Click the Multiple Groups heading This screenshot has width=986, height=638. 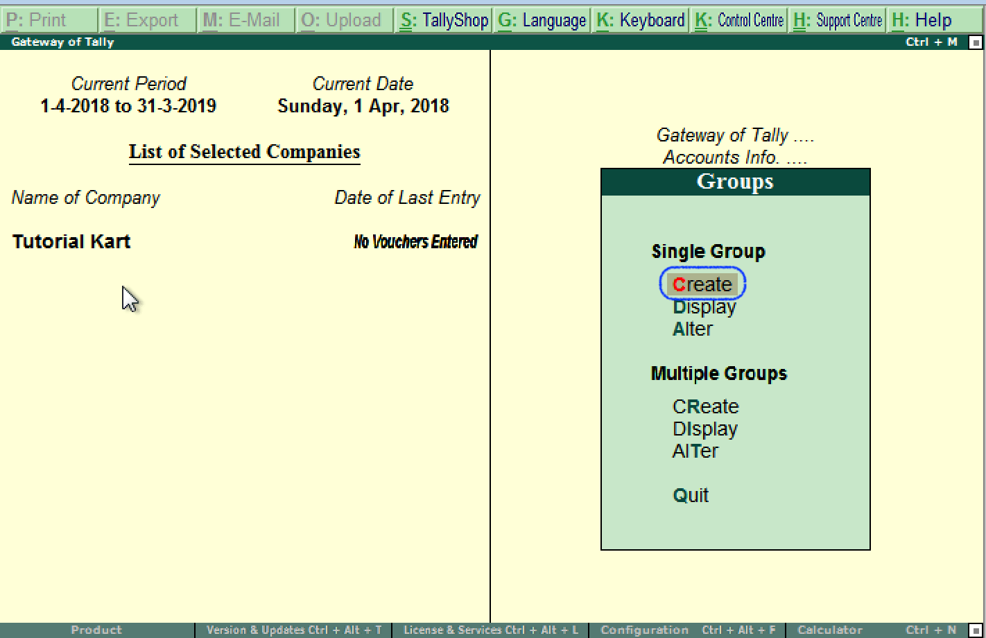pyautogui.click(x=719, y=373)
